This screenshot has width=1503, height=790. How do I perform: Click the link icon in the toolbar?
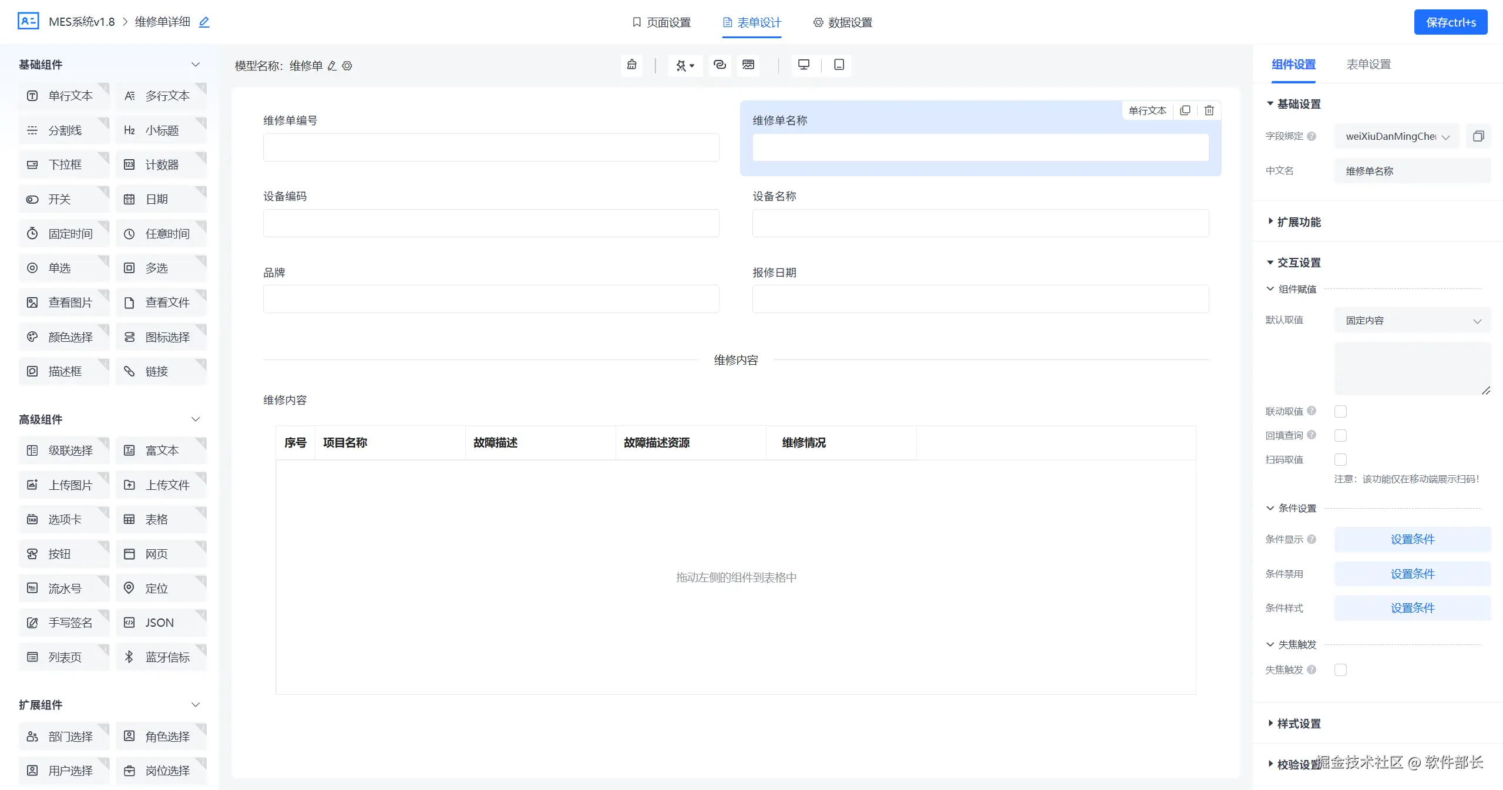tap(719, 65)
